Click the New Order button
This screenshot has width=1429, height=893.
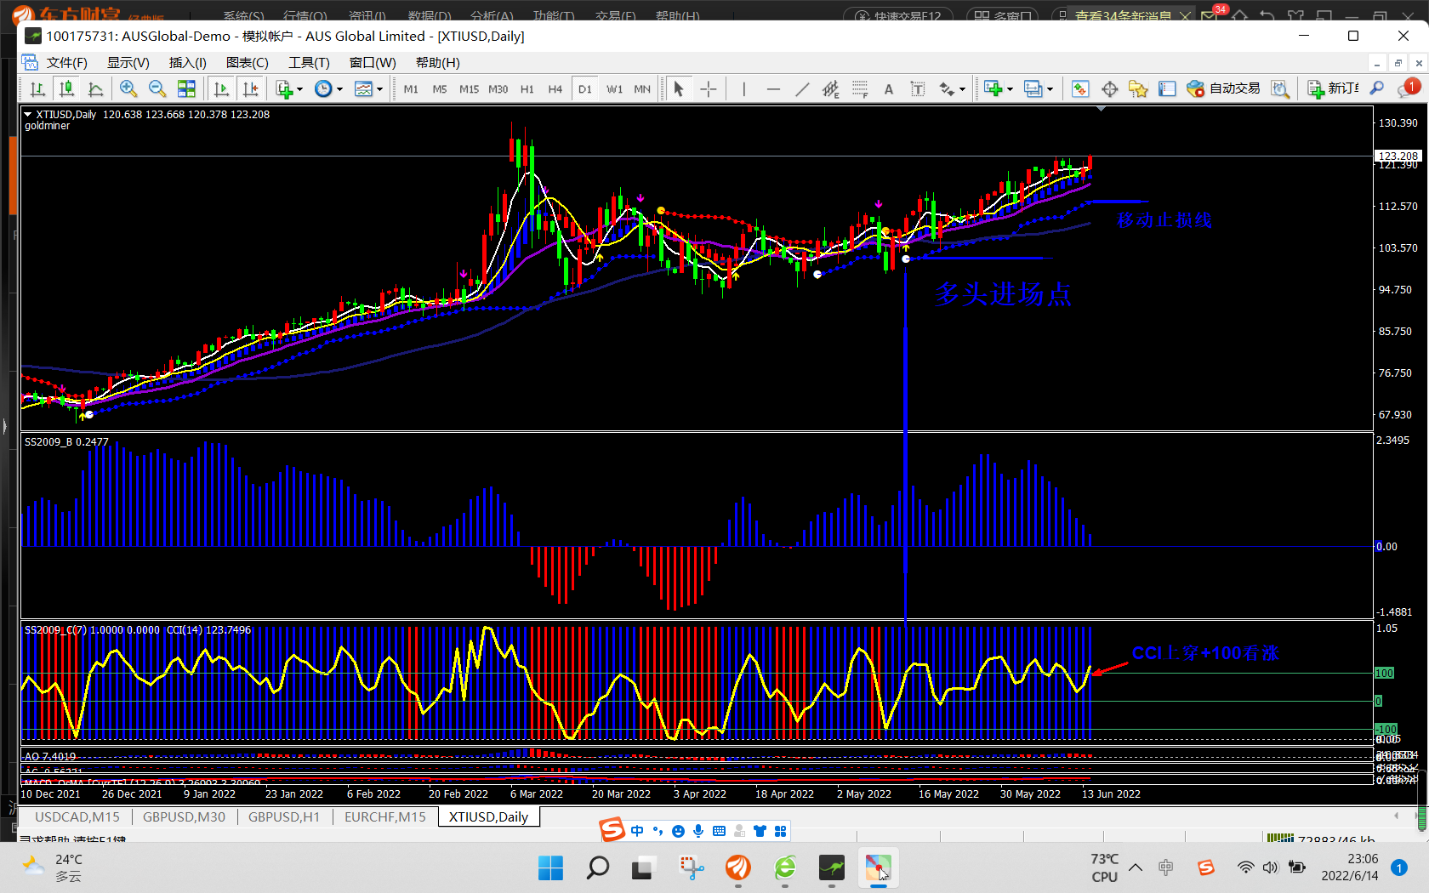(1333, 88)
